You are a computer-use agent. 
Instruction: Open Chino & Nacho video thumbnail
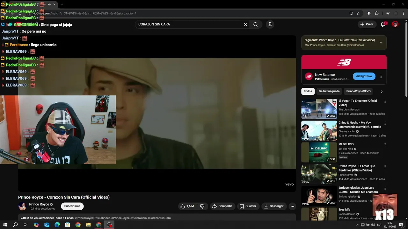319,130
